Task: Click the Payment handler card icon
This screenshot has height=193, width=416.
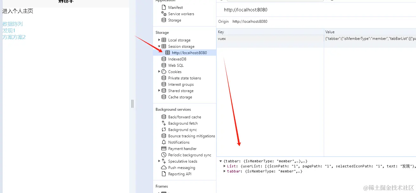Action: [164, 148]
